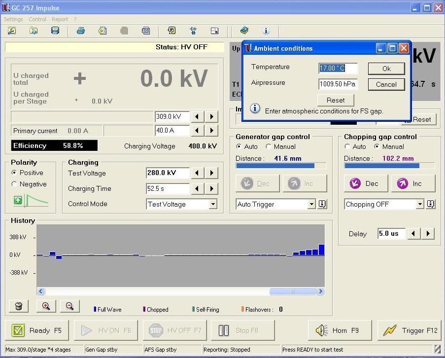Screen dimensions: 445x358
Task: Click the green plus impulse waveform icon
Action: click(31, 201)
